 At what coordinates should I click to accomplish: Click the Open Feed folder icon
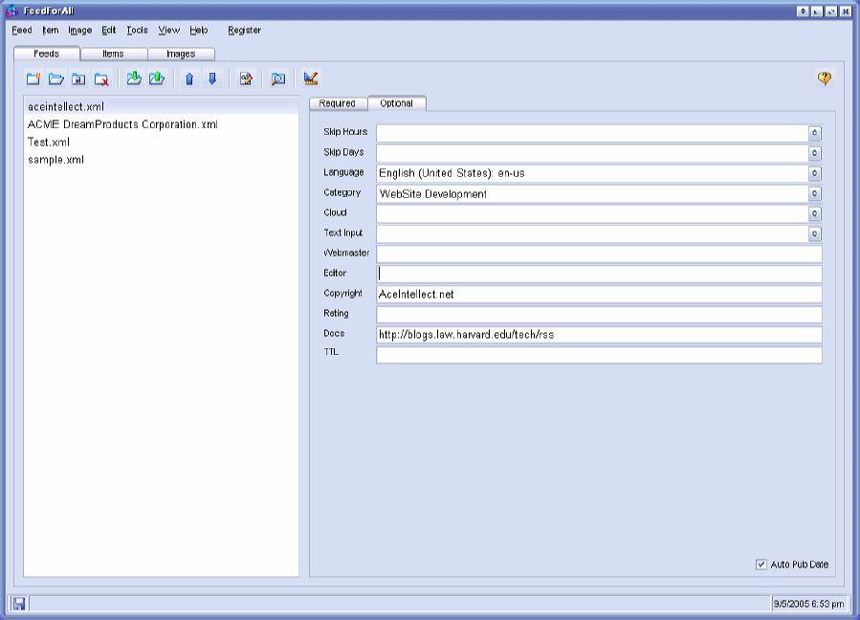tap(56, 79)
